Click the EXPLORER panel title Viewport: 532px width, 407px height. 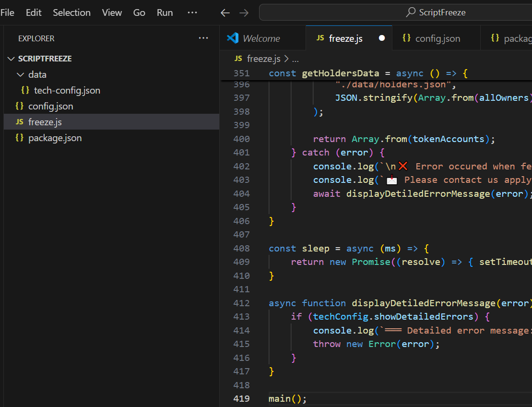tap(36, 38)
